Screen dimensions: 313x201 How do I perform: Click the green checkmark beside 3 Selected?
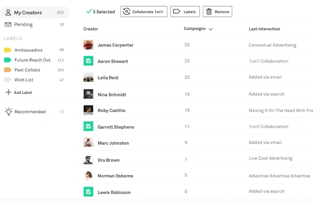tap(89, 11)
